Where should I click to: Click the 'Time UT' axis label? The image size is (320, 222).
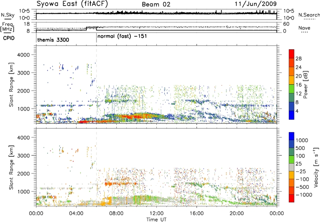[156, 219]
